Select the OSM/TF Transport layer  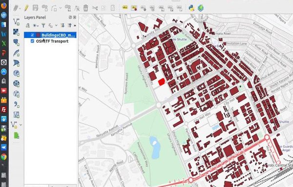[x=52, y=41]
